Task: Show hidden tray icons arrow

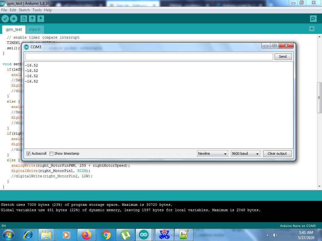Action: (267, 235)
